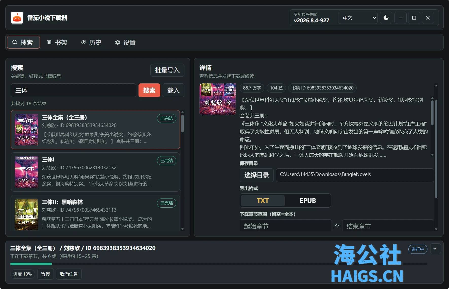Viewport: 449px width, 289px height.
Task: Click the 进度 10% indicator
Action: pyautogui.click(x=23, y=274)
